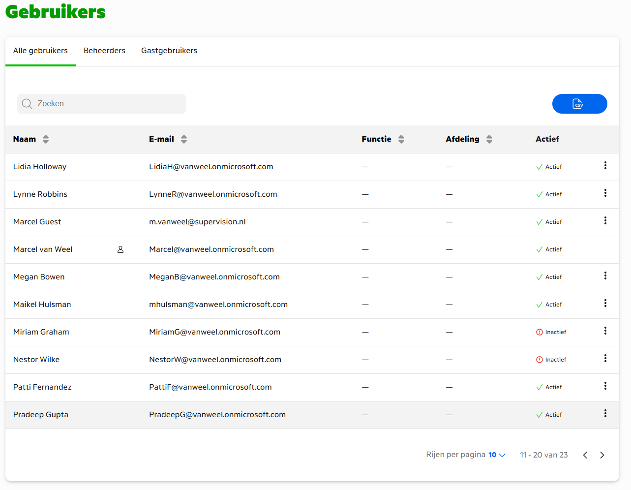Open the options menu for Lidia Holloway
Viewport: 631px width, 490px height.
click(x=605, y=166)
